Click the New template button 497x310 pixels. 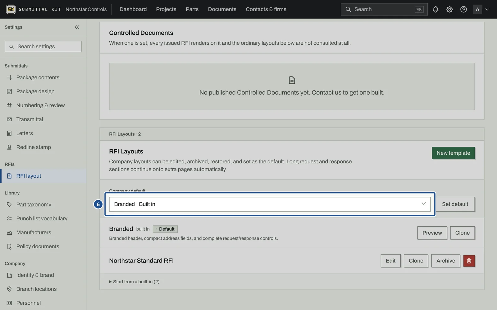(453, 153)
